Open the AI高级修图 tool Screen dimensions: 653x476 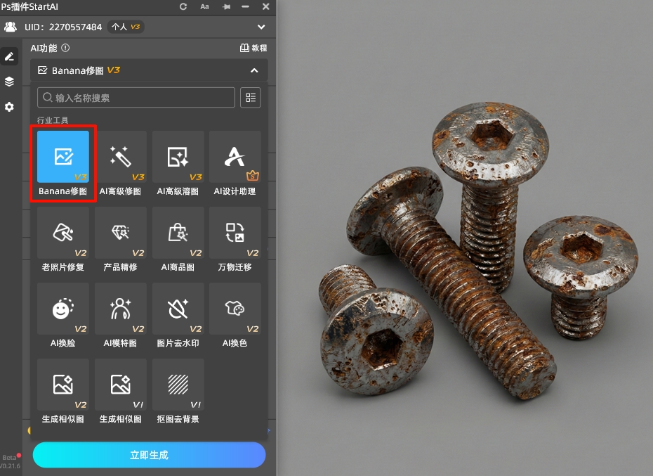[121, 157]
